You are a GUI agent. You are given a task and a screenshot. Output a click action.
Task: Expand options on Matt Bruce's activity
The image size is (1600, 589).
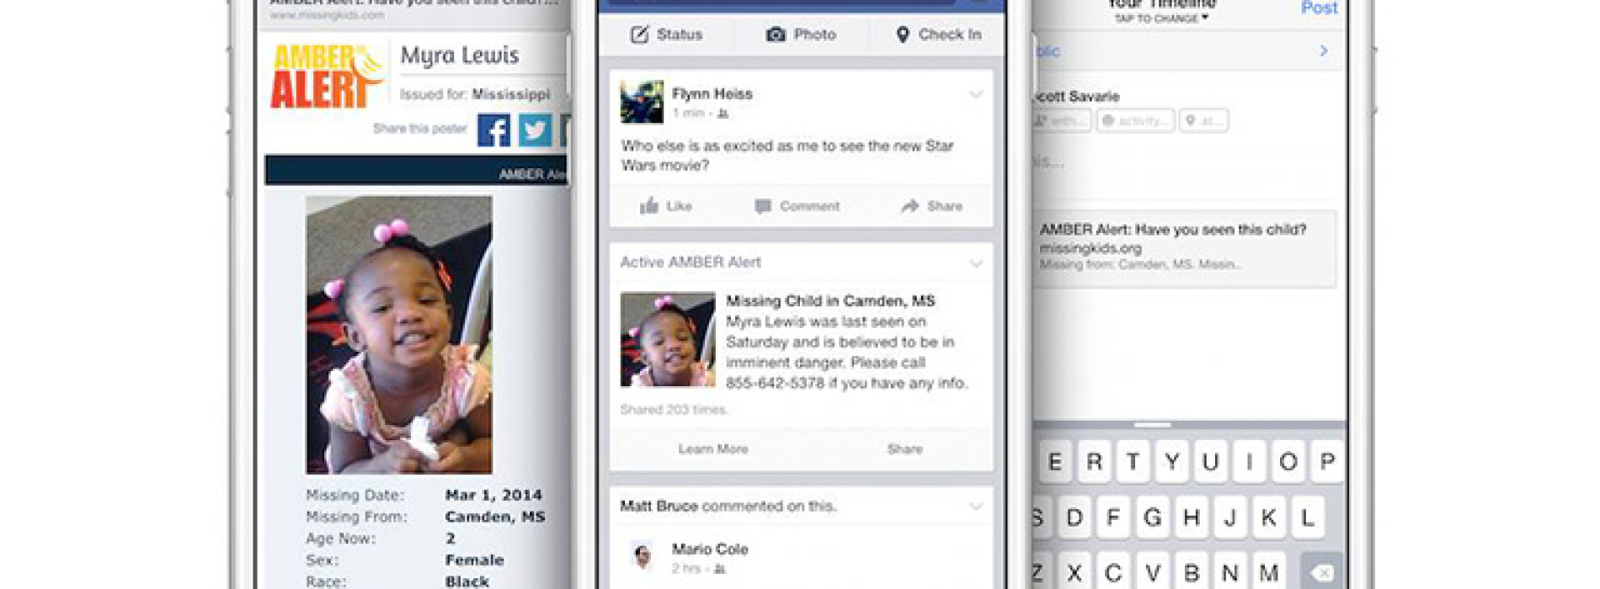976,507
